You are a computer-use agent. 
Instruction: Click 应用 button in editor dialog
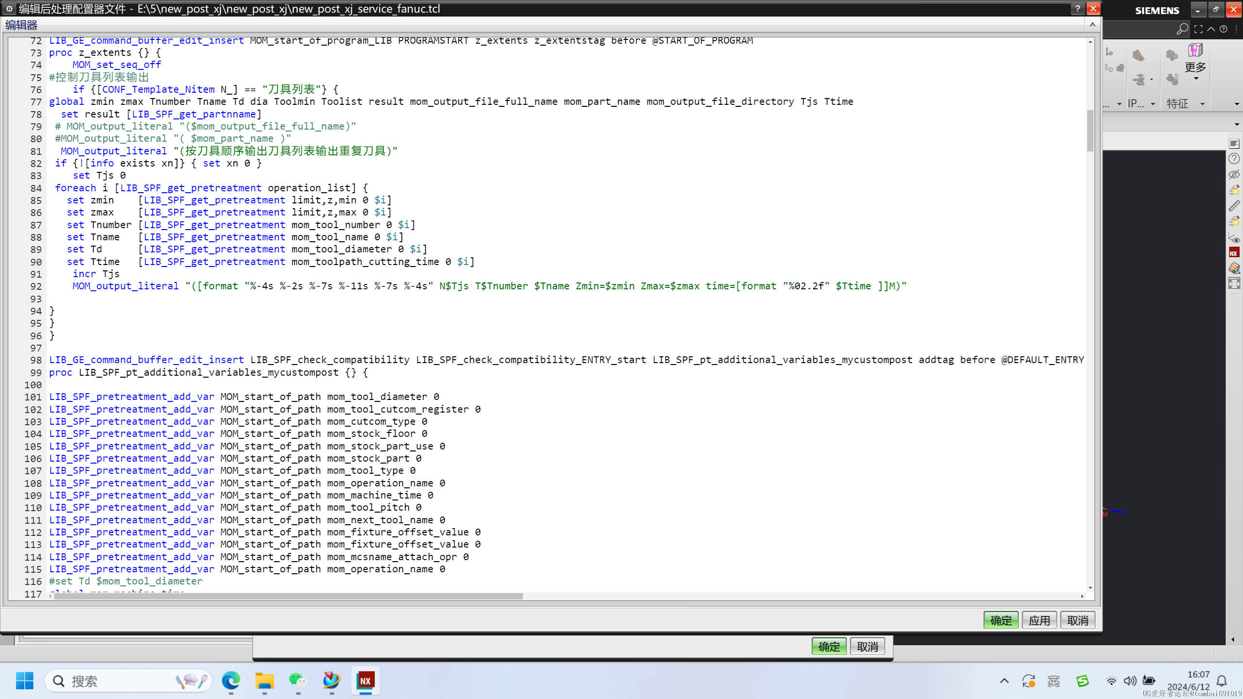coord(1039,620)
